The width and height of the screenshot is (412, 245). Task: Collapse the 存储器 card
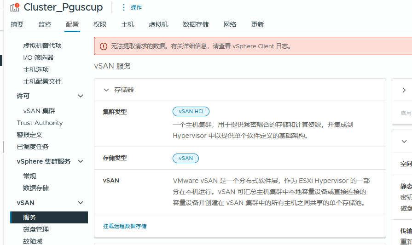coord(106,90)
